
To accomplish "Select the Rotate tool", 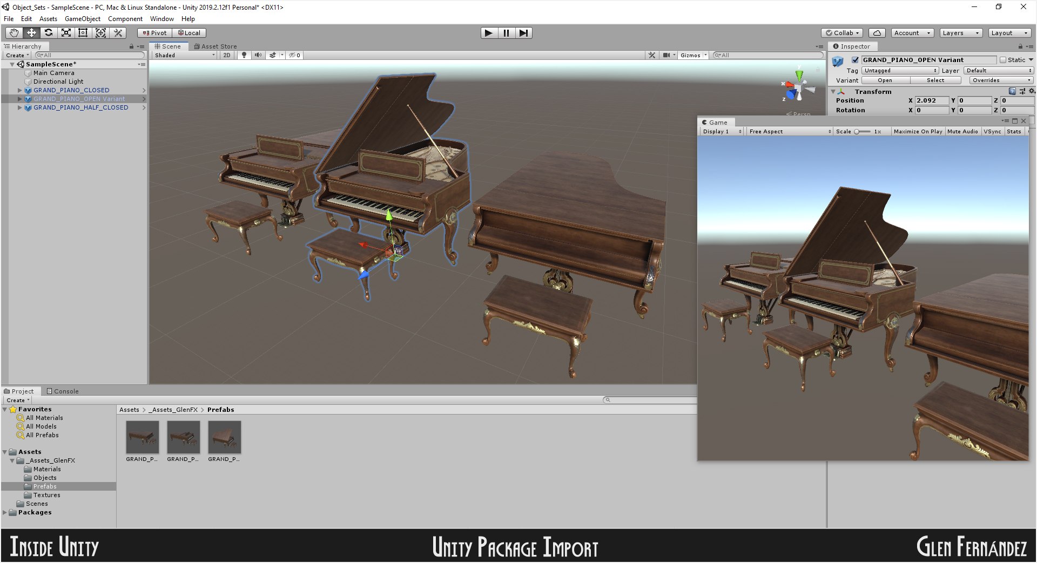I will [49, 33].
